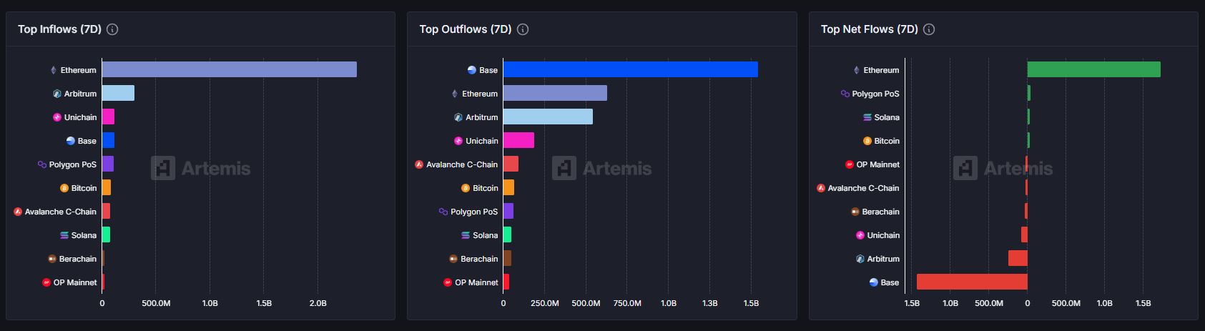
Task: Click the Bitcoin label in Top Net Flows
Action: [887, 141]
